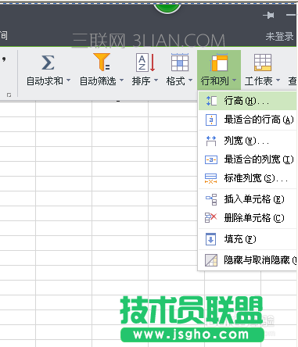Open 隐藏与取消隐藏 submenu item
This screenshot has height=347, width=298.
pyautogui.click(x=247, y=260)
